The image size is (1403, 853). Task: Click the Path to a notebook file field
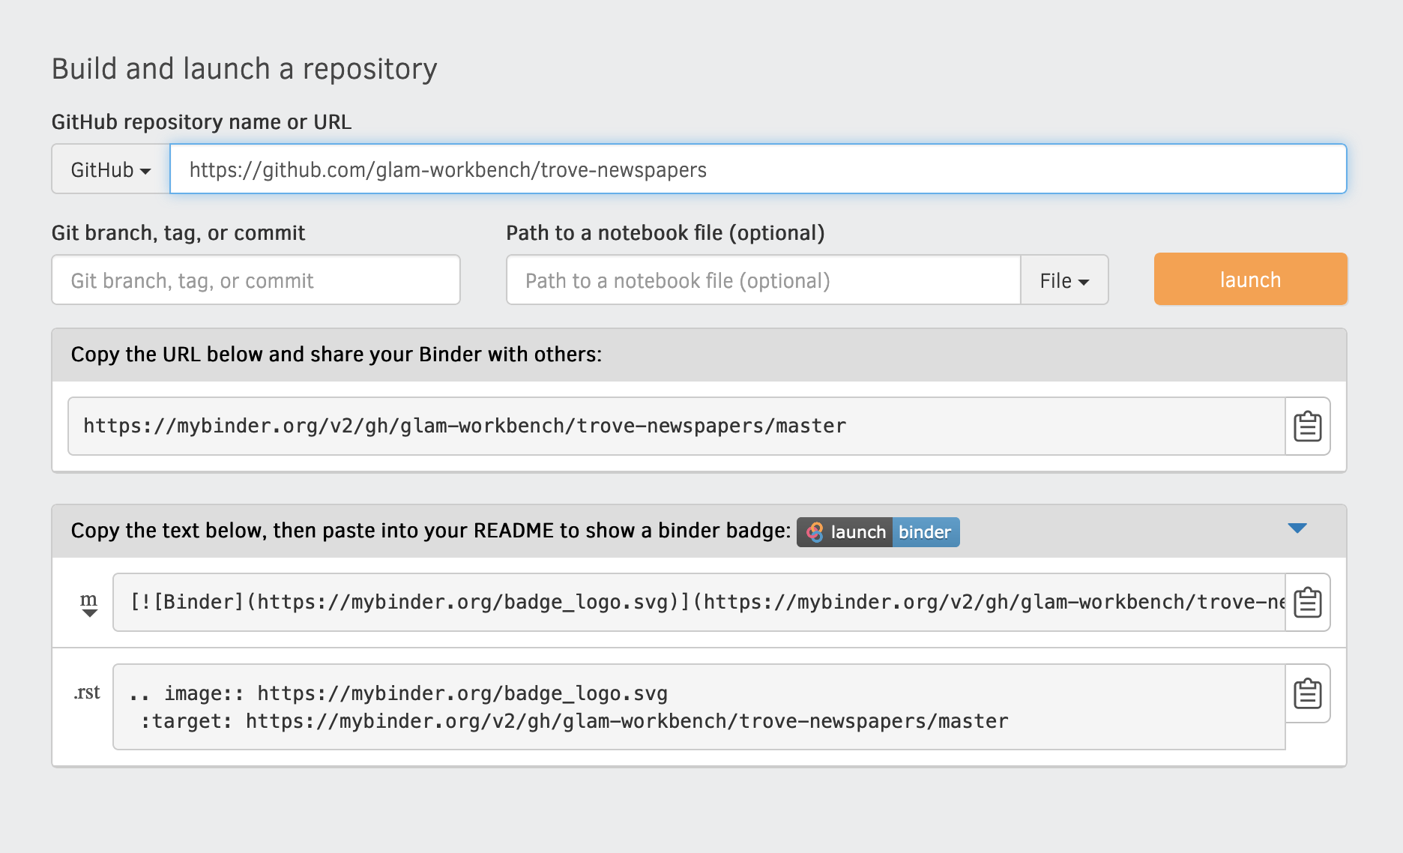pos(764,280)
